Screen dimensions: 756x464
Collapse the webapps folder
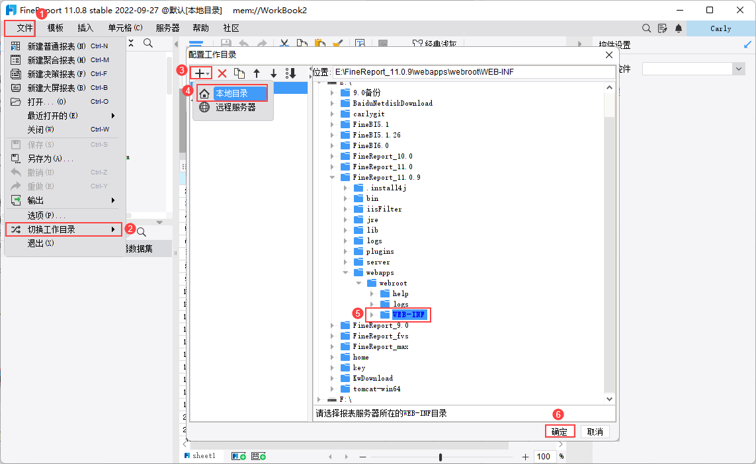click(x=345, y=273)
